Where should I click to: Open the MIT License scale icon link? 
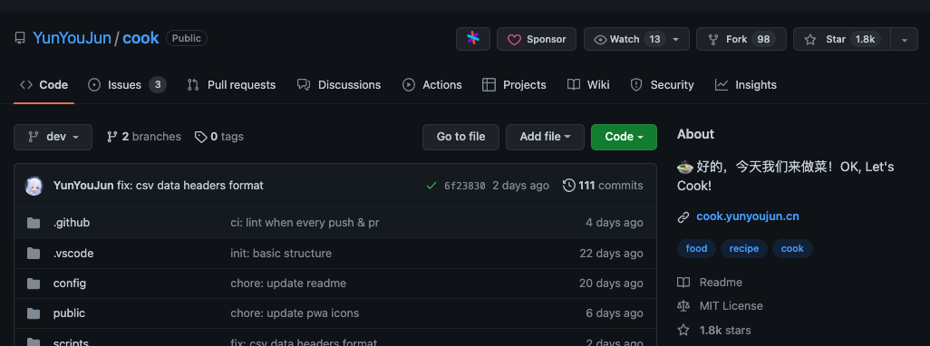683,306
